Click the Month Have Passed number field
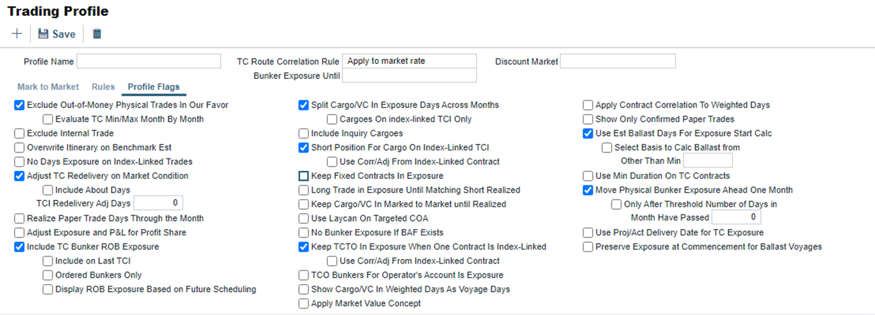The image size is (875, 315). (736, 218)
